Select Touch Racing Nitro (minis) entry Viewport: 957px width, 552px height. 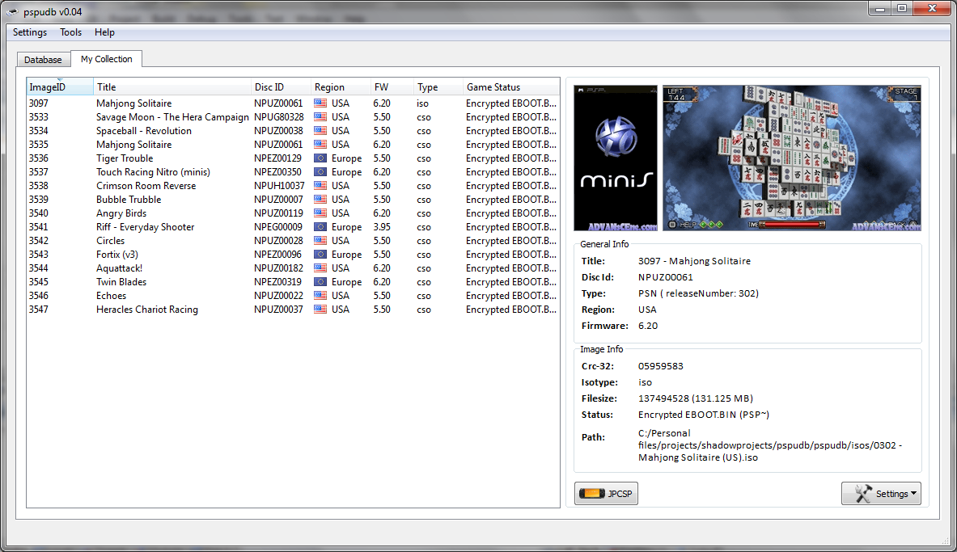[293, 172]
